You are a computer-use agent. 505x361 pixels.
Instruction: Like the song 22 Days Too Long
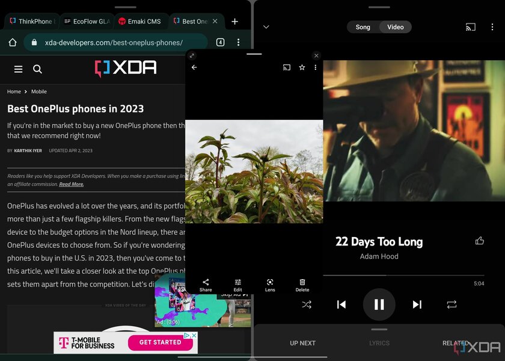tap(480, 241)
